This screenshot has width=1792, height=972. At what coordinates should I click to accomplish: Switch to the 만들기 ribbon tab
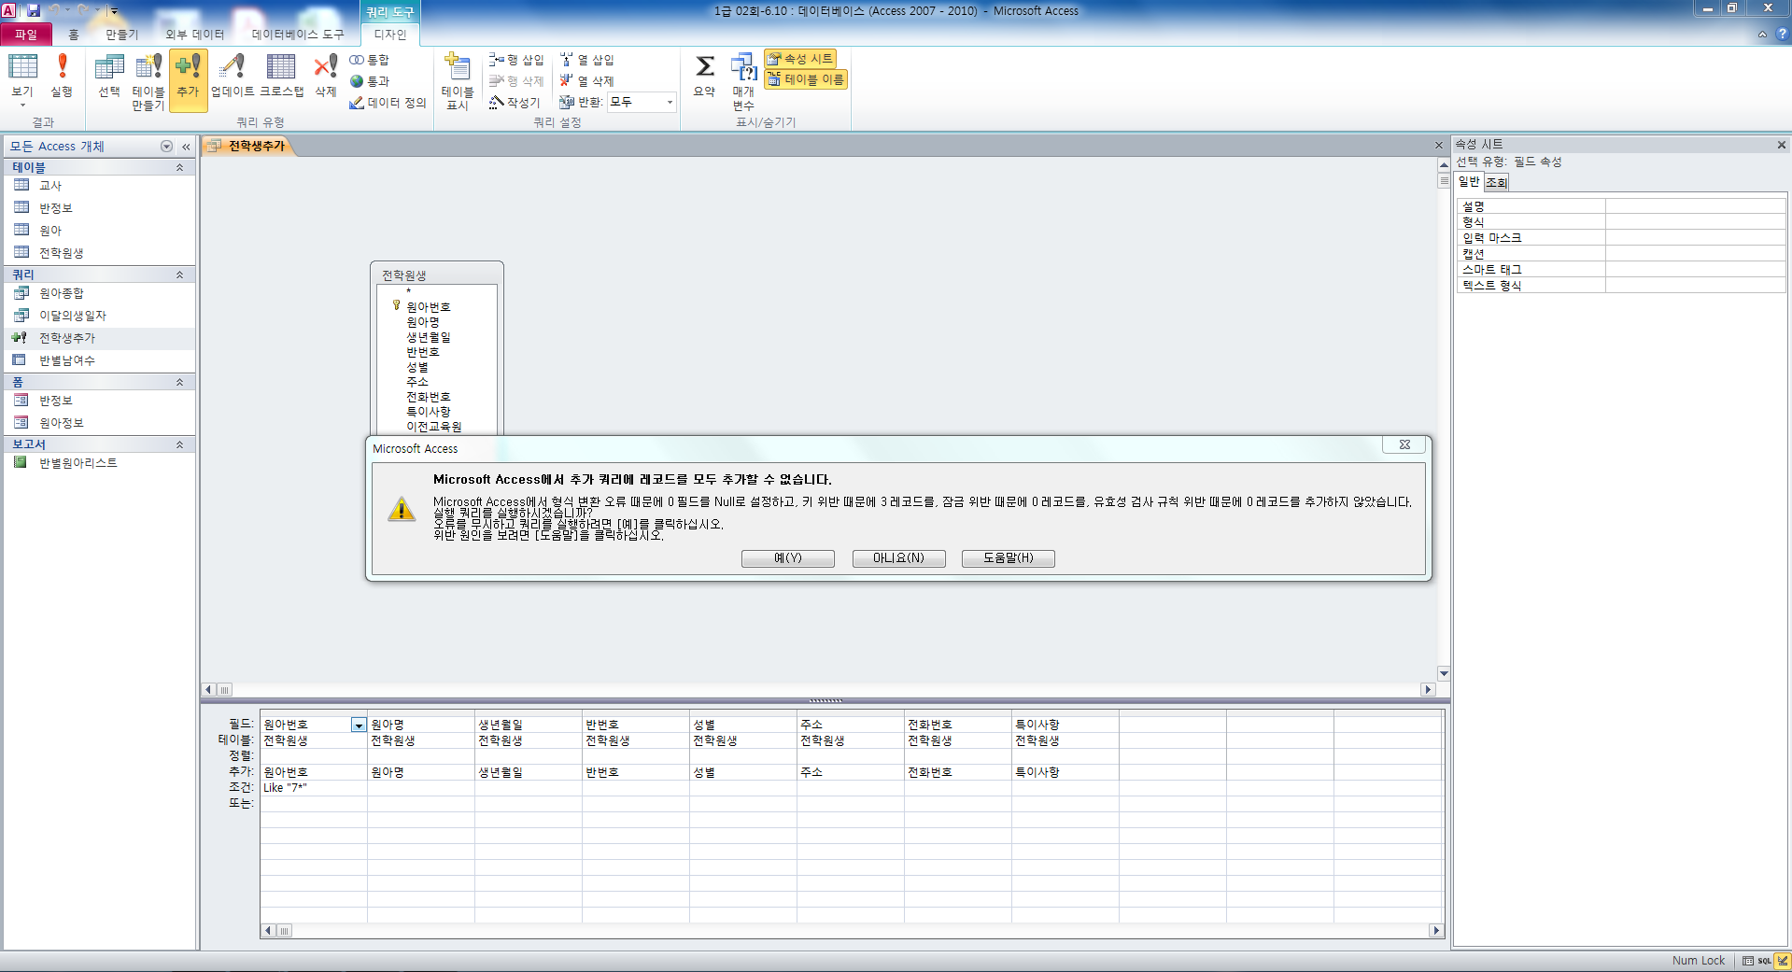[121, 35]
